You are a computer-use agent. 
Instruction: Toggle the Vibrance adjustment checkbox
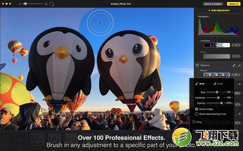coord(197,65)
